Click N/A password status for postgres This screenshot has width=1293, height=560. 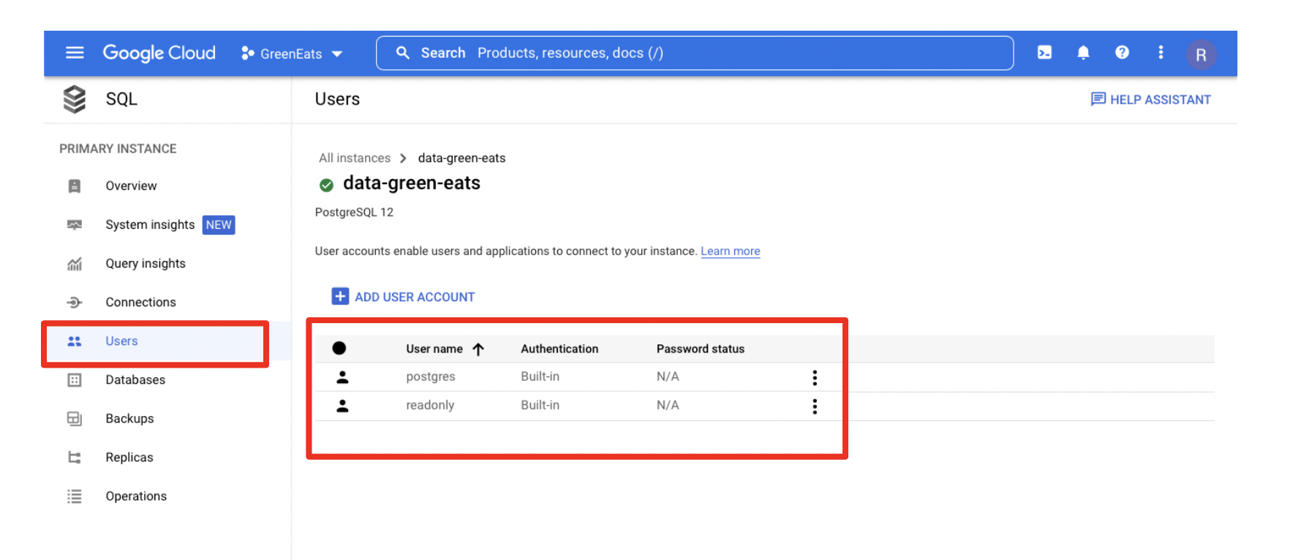pos(668,377)
